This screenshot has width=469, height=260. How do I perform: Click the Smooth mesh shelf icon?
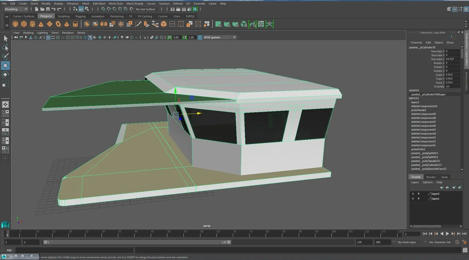(x=112, y=24)
